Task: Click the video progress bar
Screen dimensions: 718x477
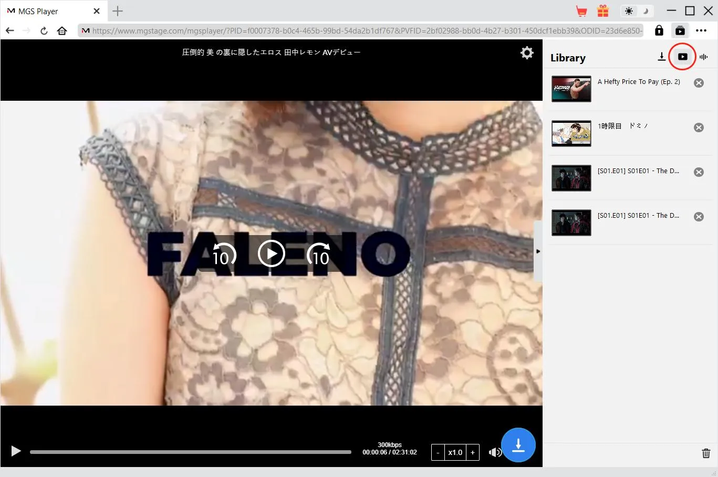Action: tap(190, 452)
